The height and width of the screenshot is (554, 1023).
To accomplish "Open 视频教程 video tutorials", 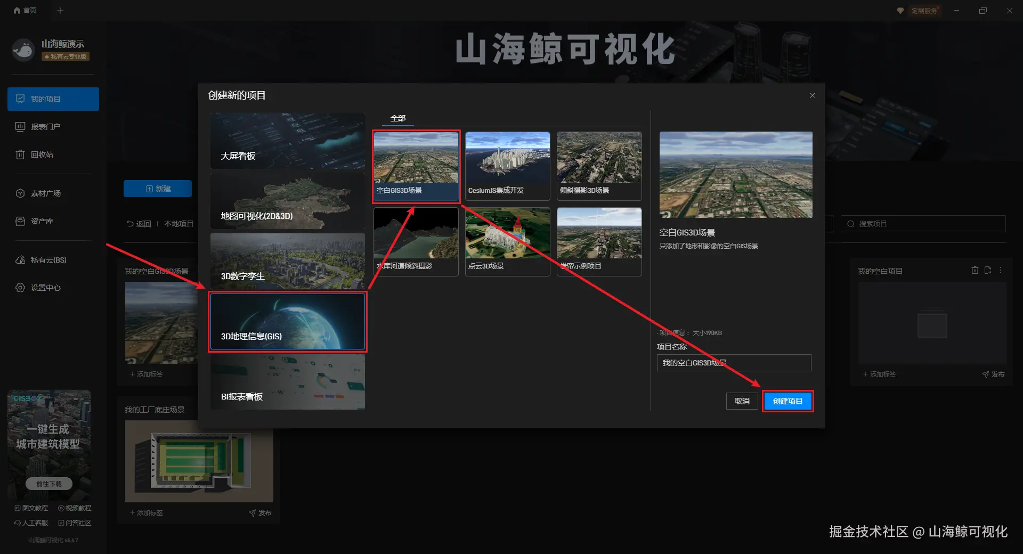I will click(x=75, y=508).
